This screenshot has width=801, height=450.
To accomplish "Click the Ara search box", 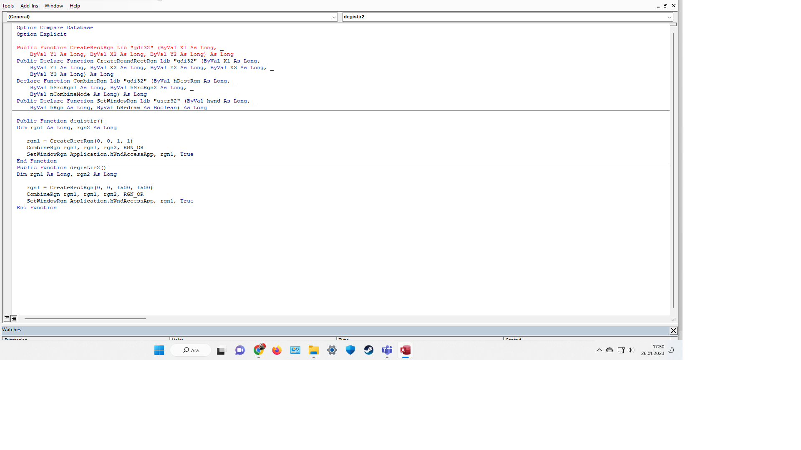I will pyautogui.click(x=191, y=350).
